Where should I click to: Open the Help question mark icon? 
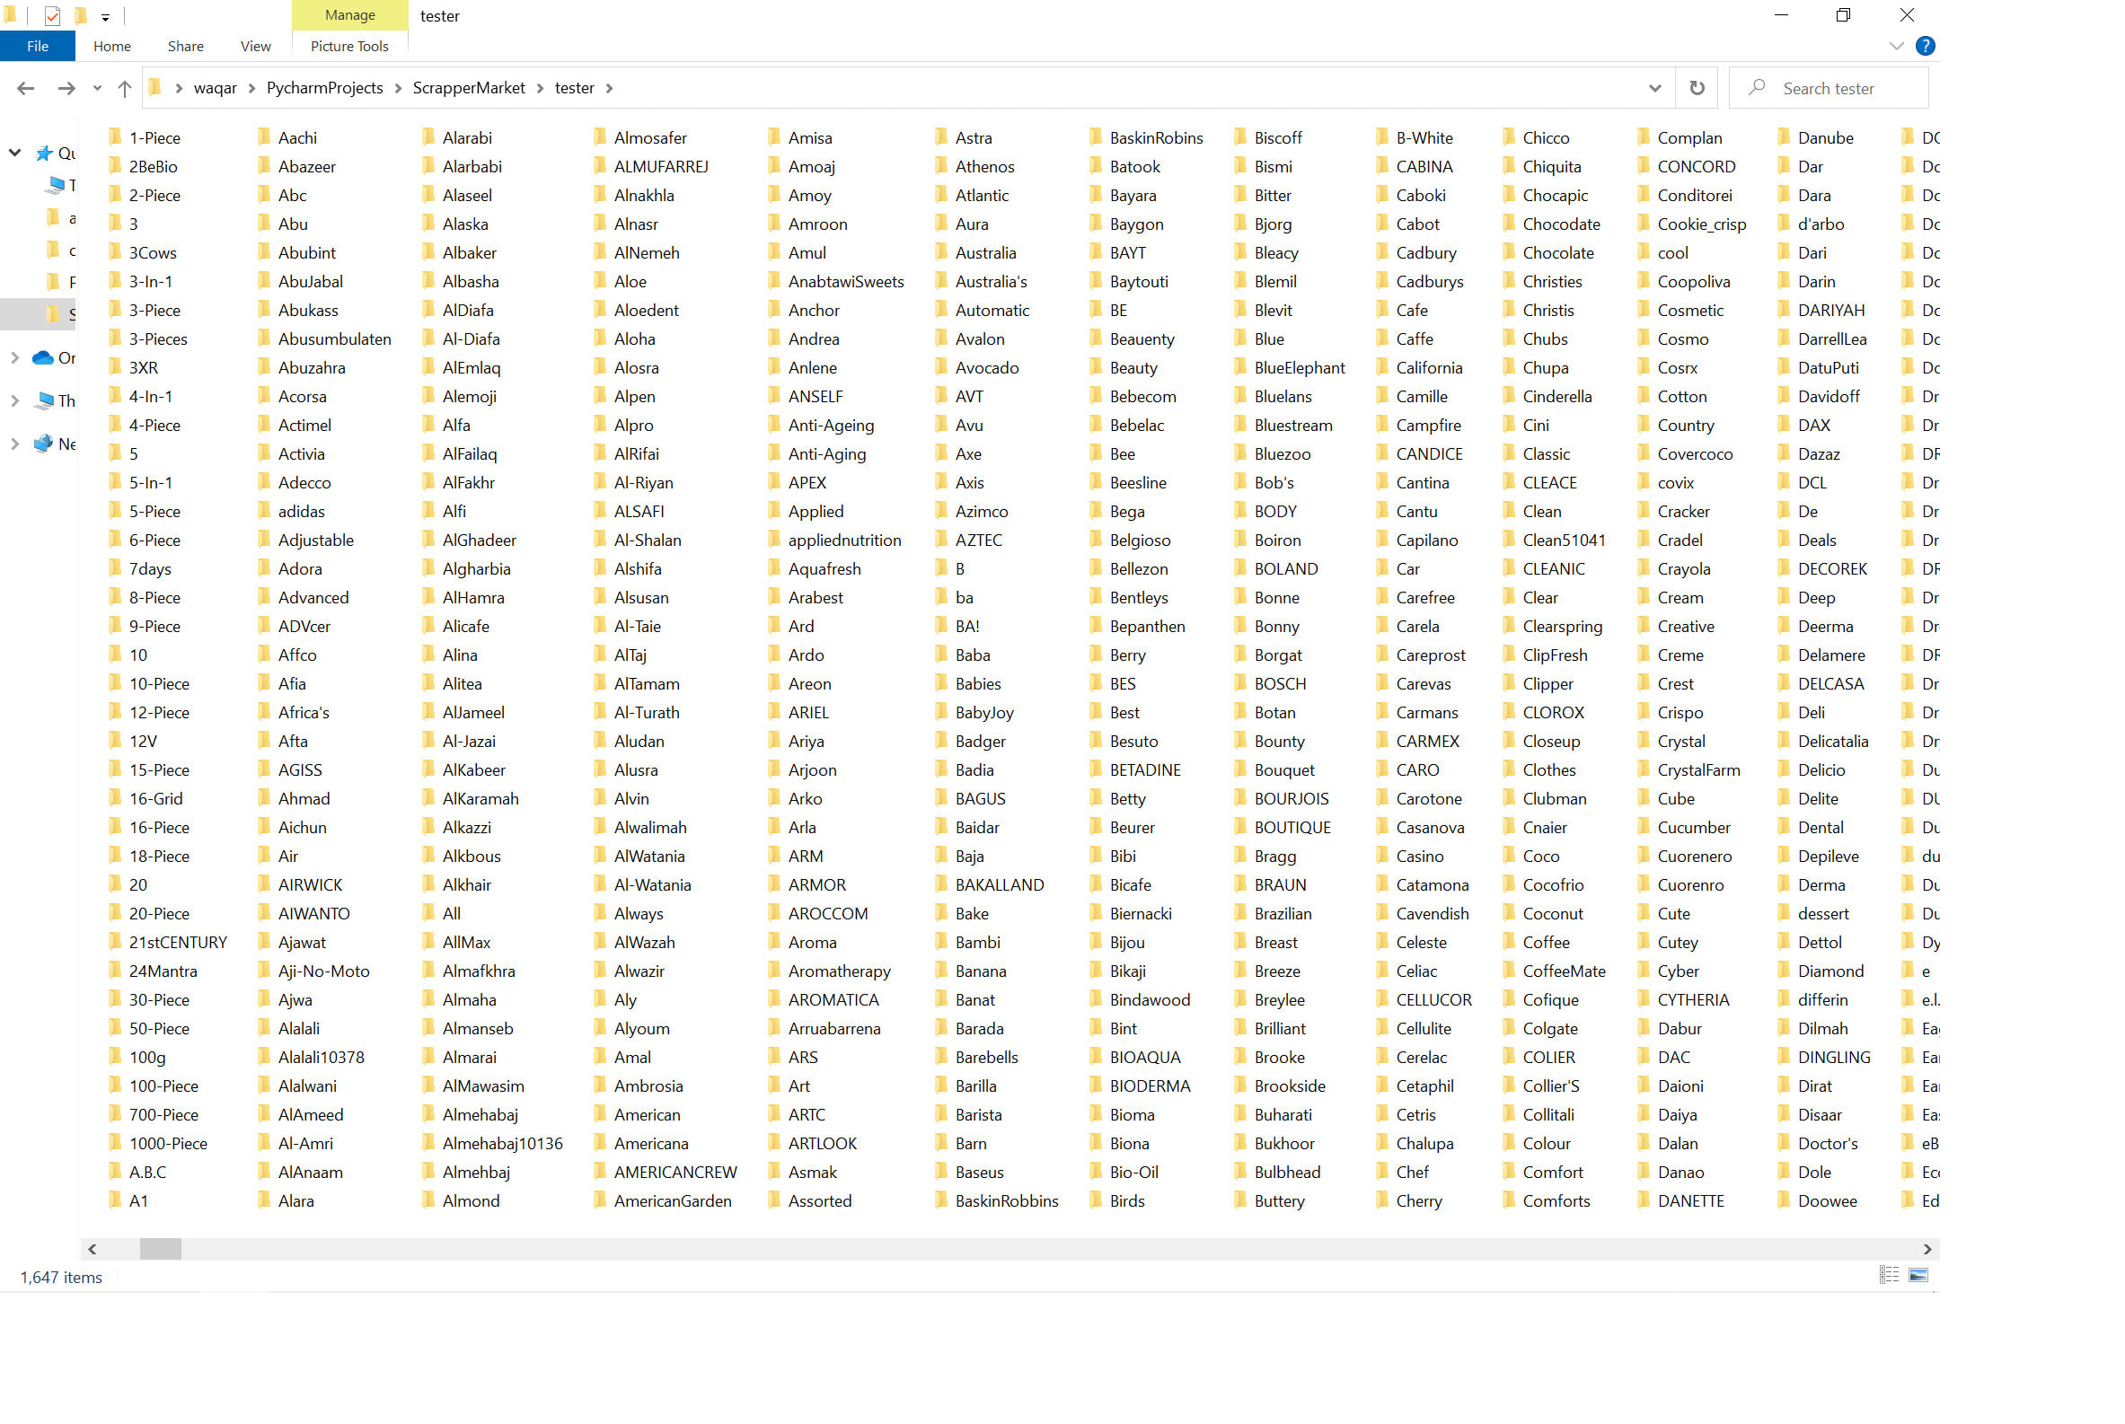[x=1924, y=47]
